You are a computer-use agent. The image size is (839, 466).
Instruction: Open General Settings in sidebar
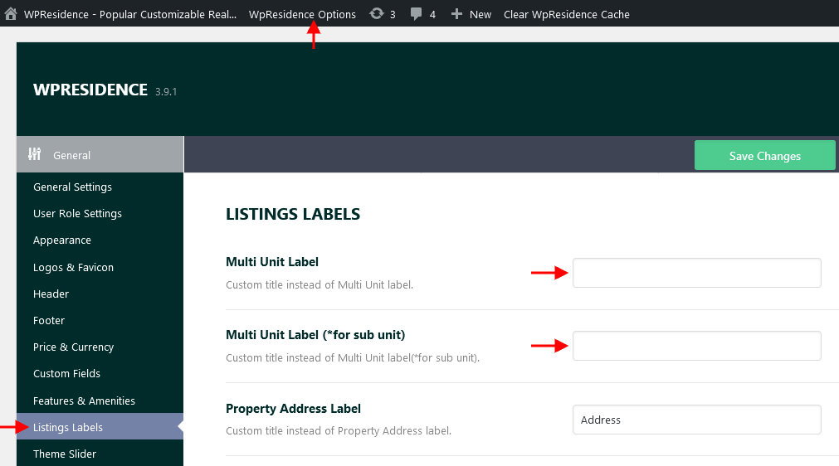(73, 187)
